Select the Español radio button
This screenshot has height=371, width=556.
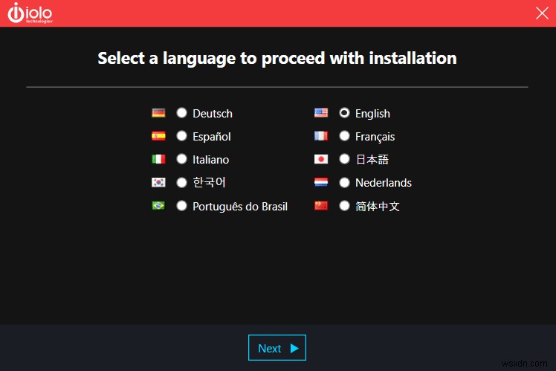(x=181, y=136)
